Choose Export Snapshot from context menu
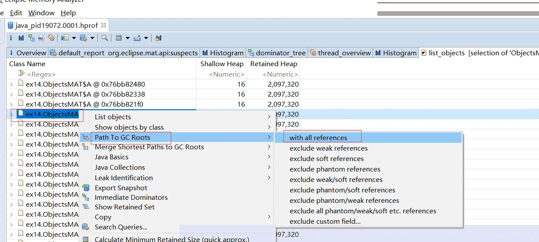539x242 pixels. click(x=177, y=188)
